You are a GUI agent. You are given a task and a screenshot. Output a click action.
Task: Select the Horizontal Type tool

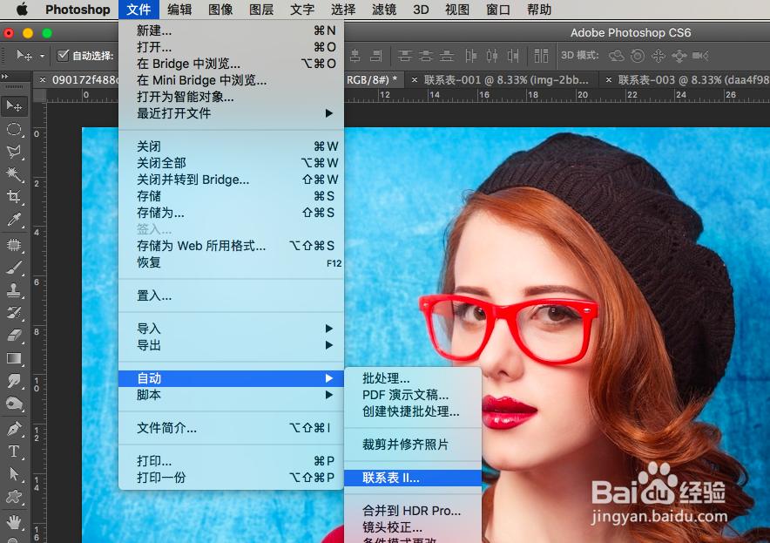click(x=14, y=451)
